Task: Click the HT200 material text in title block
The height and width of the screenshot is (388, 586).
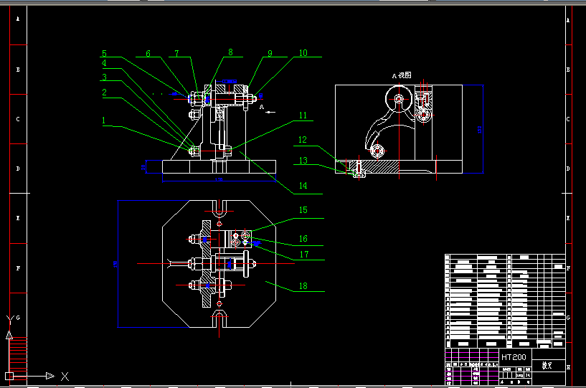Action: tap(514, 356)
